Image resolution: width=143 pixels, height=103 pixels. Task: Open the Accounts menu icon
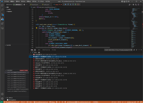(x=2, y=94)
